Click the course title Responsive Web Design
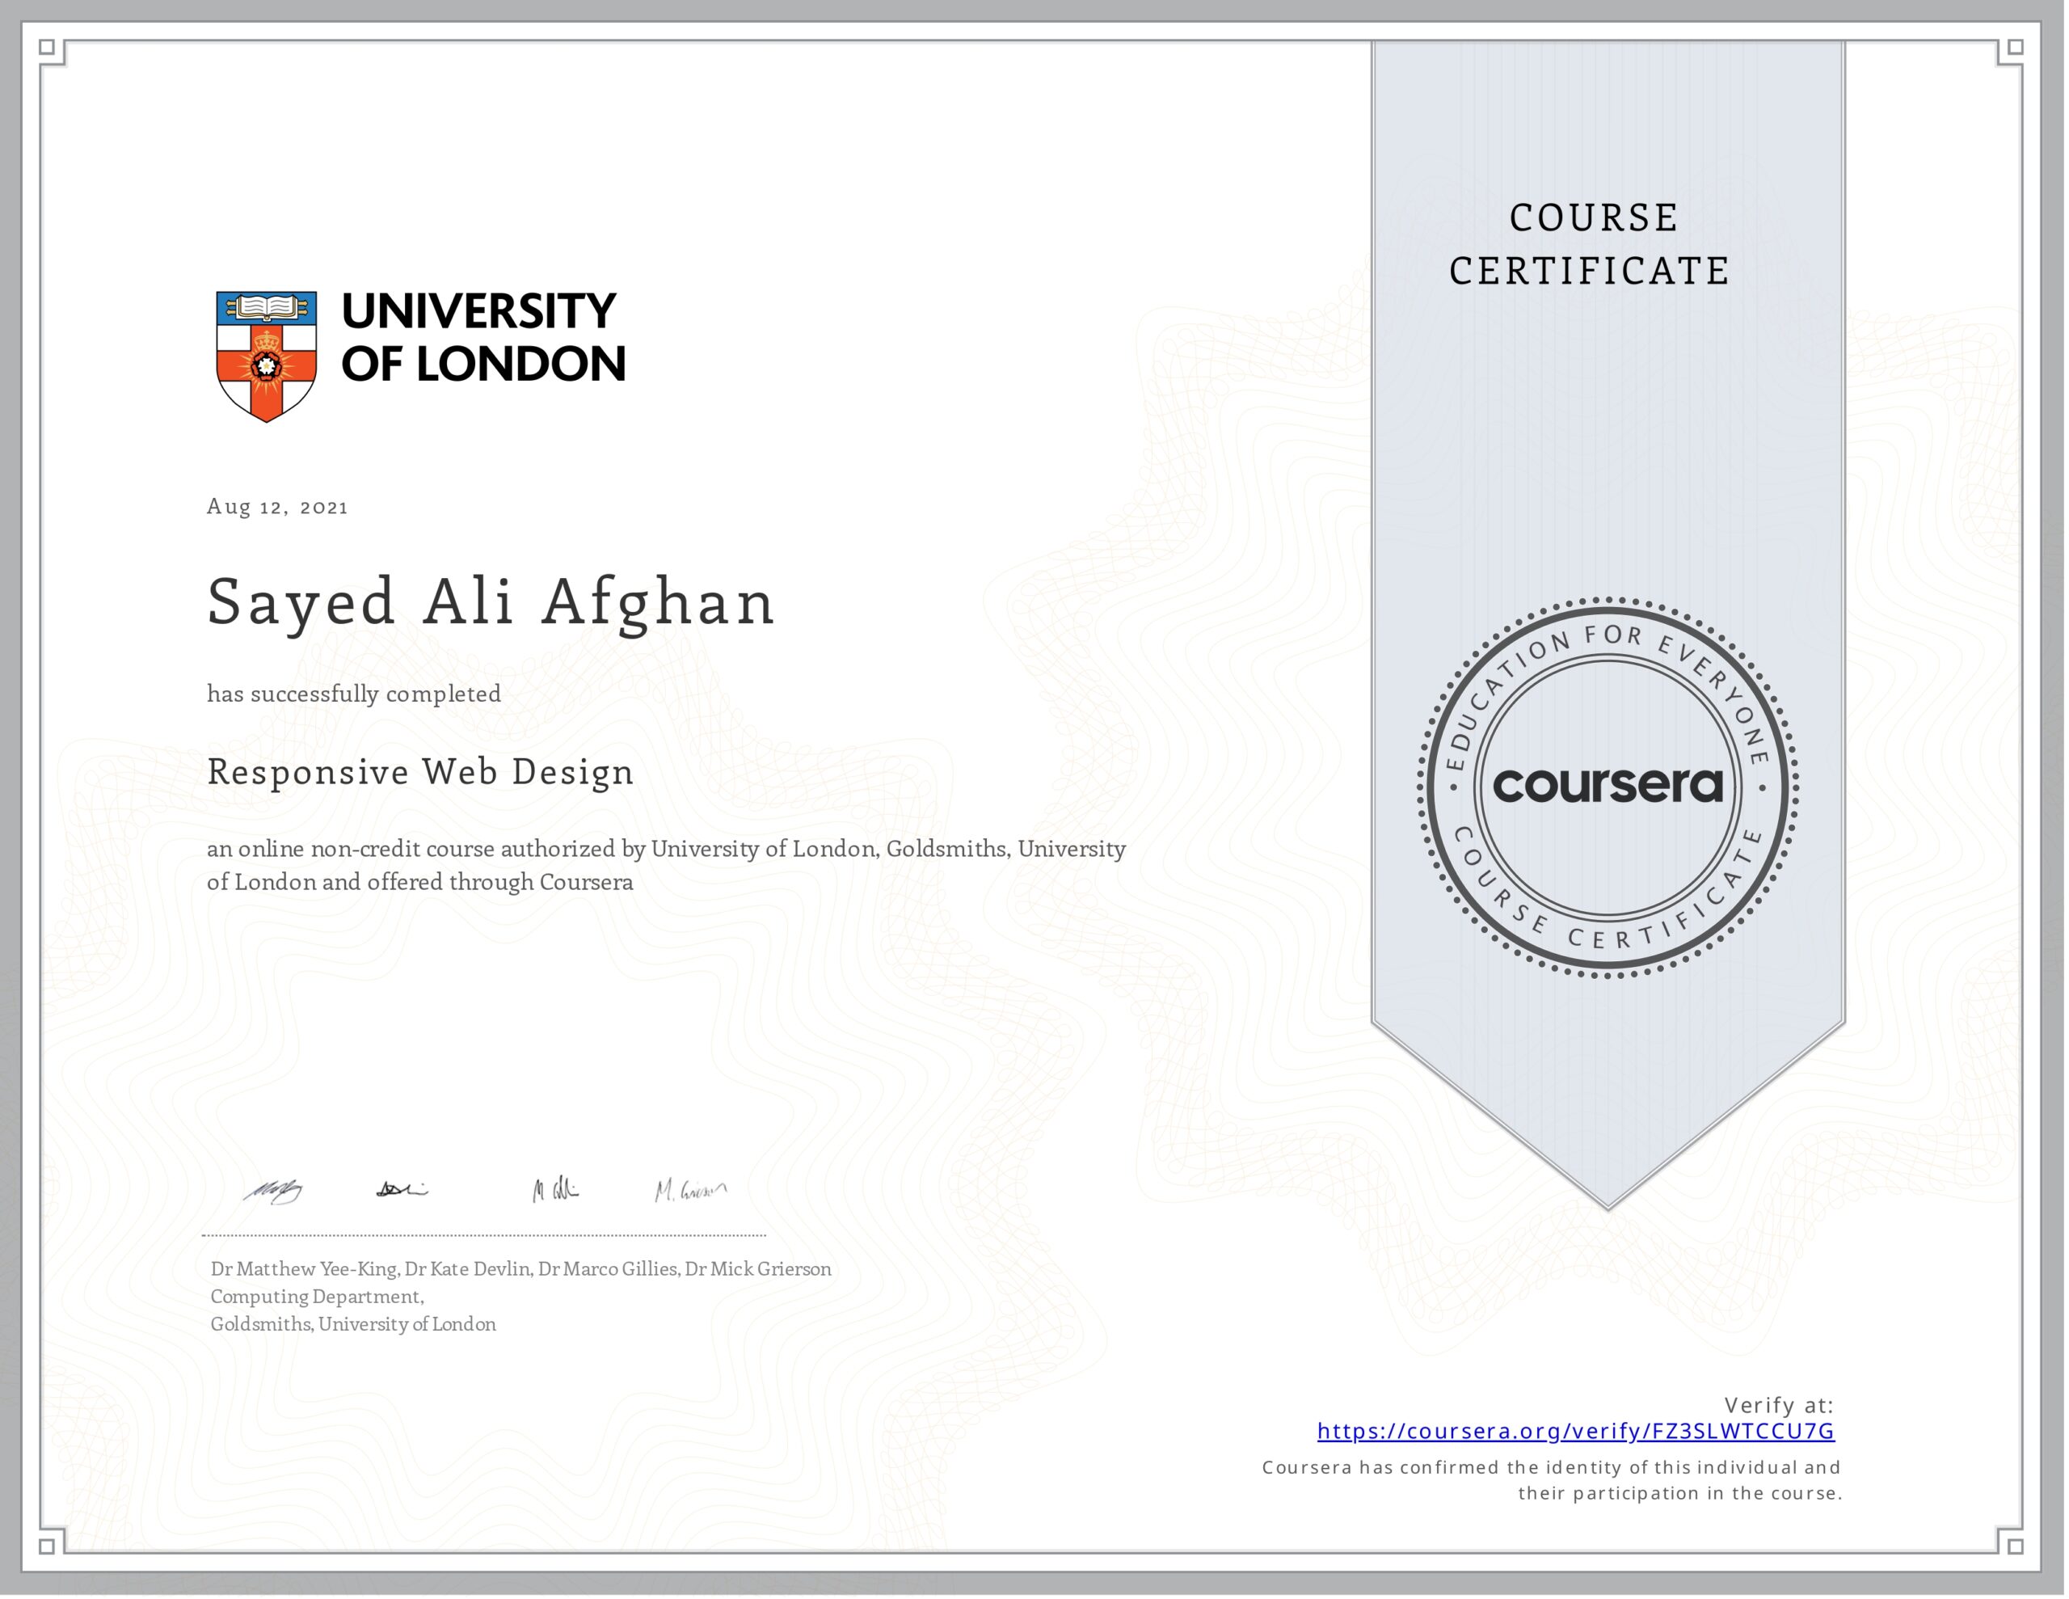2069x1599 pixels. pos(419,771)
